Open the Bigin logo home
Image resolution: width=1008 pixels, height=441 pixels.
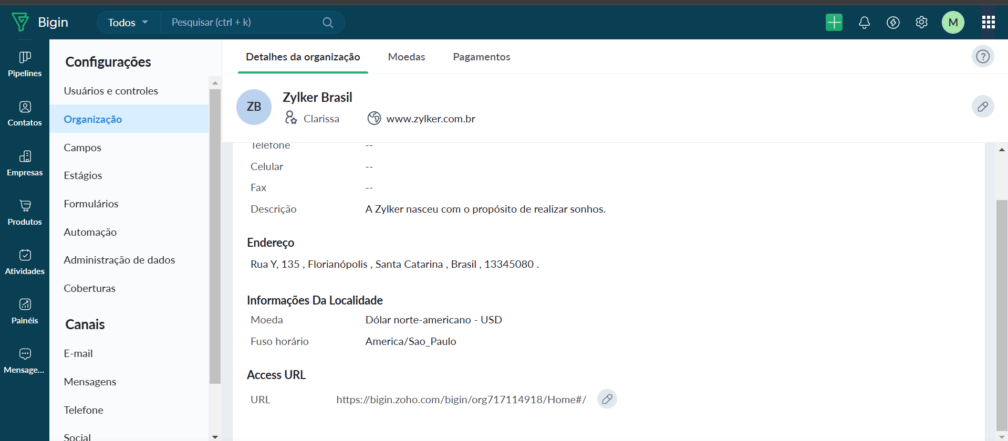coord(40,22)
